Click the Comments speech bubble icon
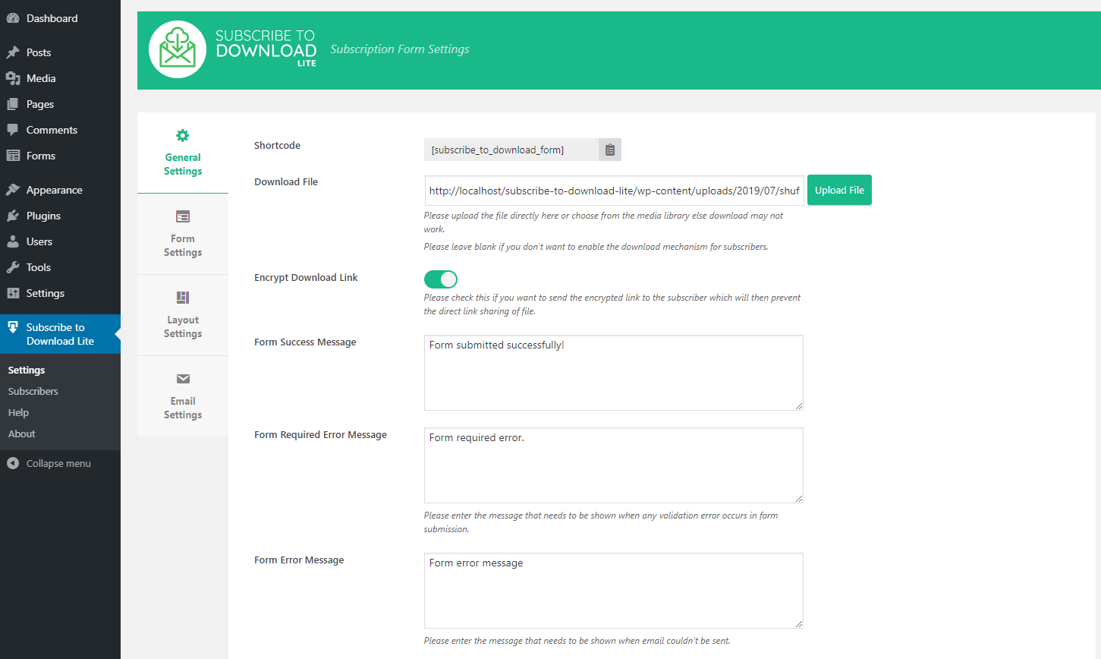 [x=13, y=130]
